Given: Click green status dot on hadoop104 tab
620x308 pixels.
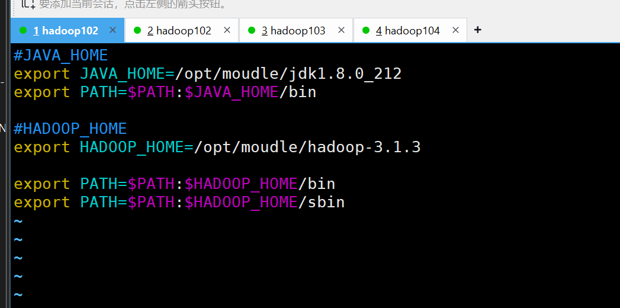Looking at the screenshot, I should [x=366, y=30].
